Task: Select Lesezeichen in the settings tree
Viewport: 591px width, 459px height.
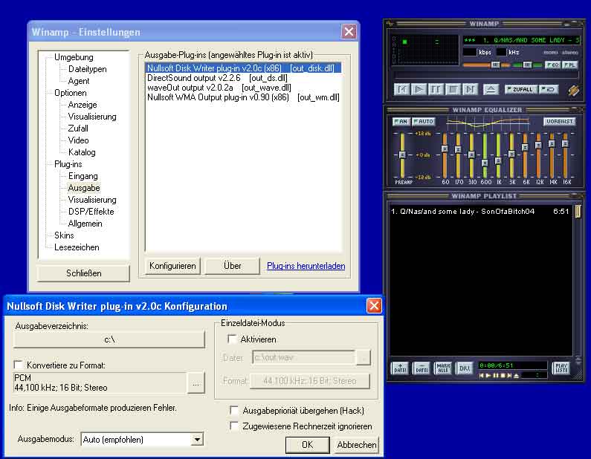Action: 77,247
